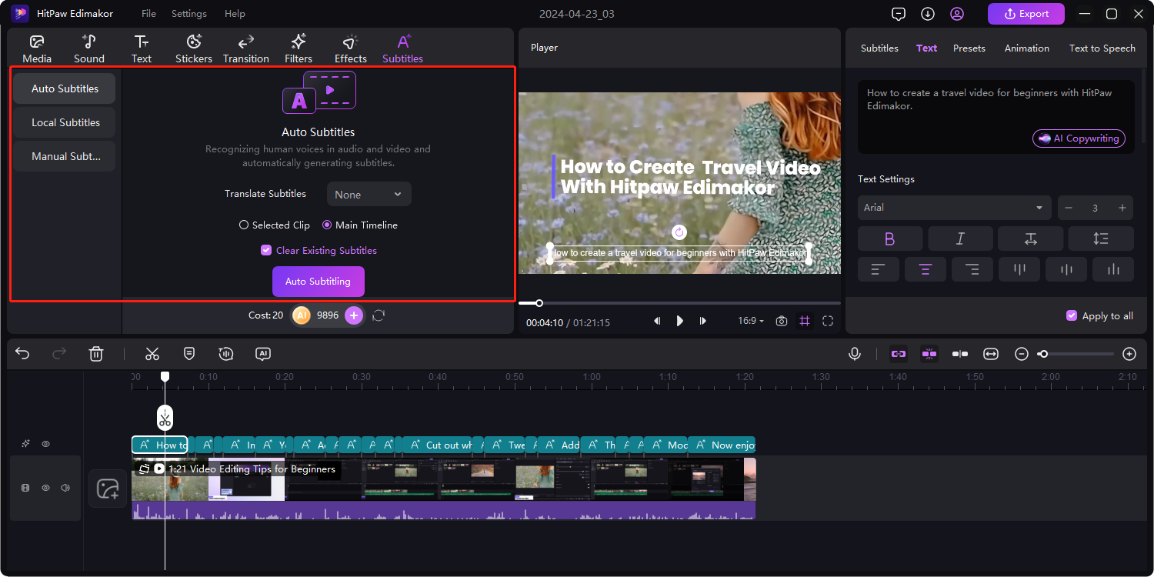Switch to the Animation tab
The image size is (1154, 577).
1027,48
